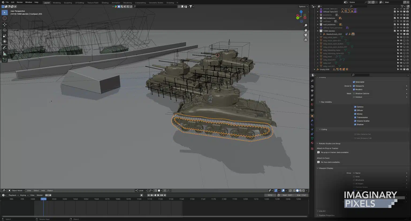Expand MasterEmpty_002 in the outliner
411x221 pixels.
pos(321,34)
